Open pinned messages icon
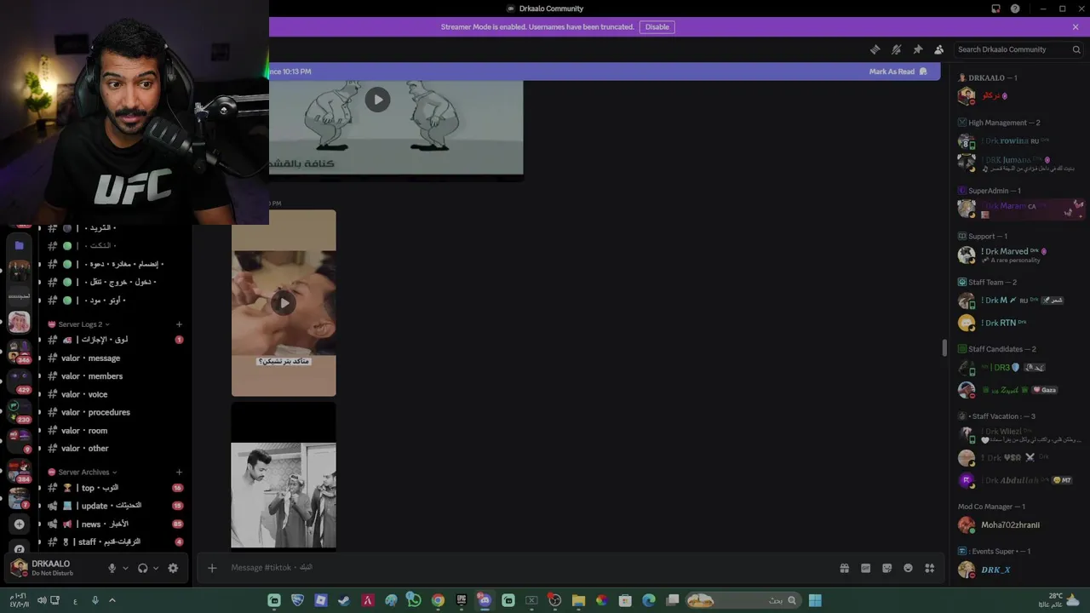 pos(917,49)
